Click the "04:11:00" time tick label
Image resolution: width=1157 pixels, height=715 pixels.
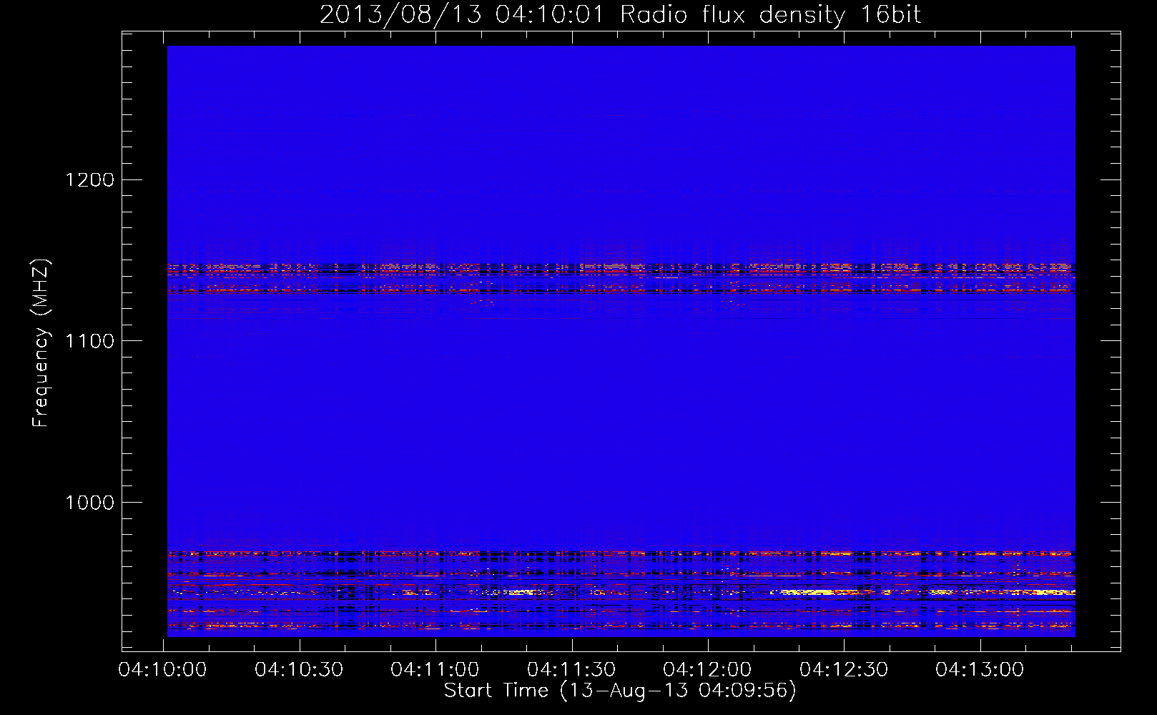tap(435, 670)
